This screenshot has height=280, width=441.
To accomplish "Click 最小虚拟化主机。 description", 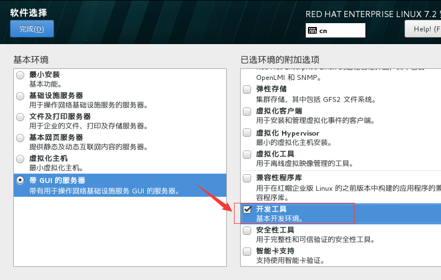I will point(56,168).
